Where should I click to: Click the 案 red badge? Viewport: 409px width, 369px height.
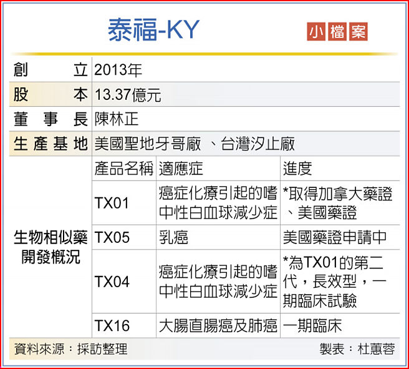[358, 32]
